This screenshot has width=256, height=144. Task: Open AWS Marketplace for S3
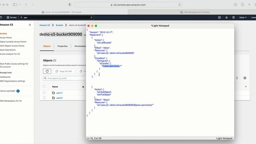[11, 101]
